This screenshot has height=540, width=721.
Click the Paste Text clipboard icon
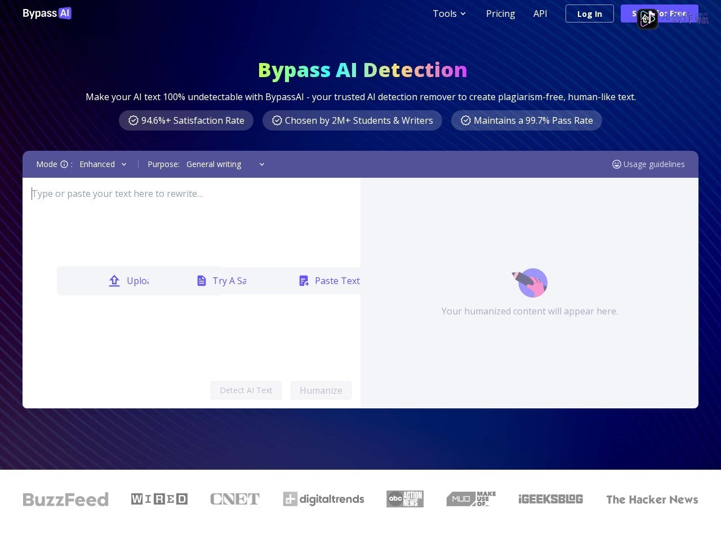coord(304,281)
